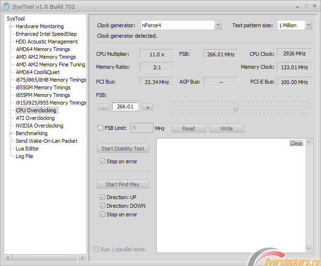Toggle the Direction: UP checkbox
The height and width of the screenshot is (266, 321).
102,197
